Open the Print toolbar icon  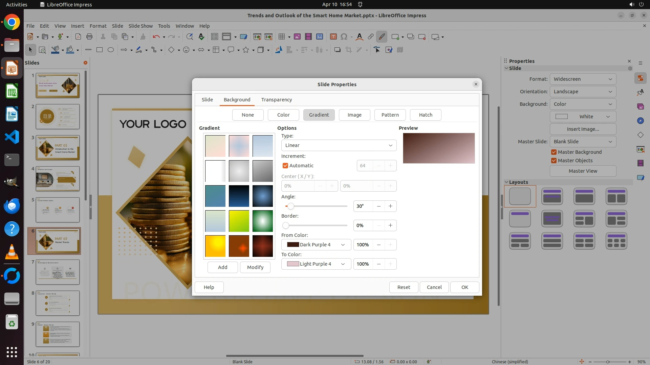[89, 37]
